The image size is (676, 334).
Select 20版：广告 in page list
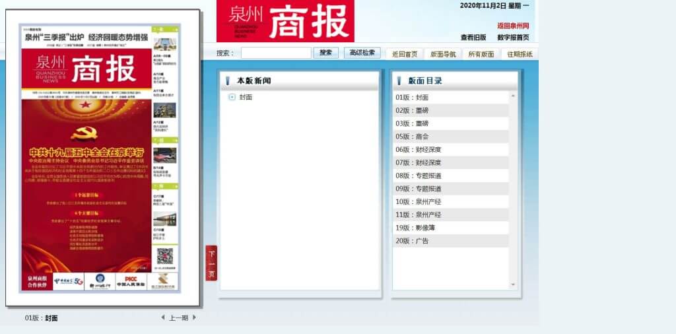(451, 241)
